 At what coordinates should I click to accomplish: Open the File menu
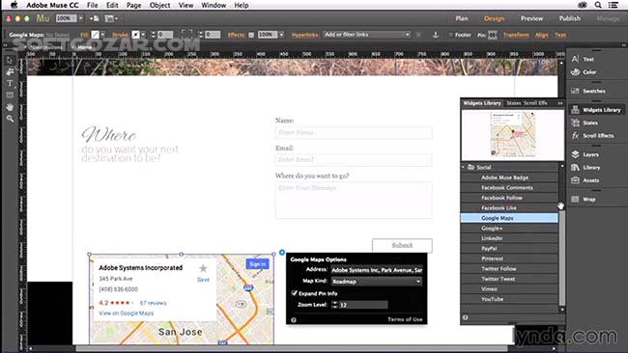(92, 5)
